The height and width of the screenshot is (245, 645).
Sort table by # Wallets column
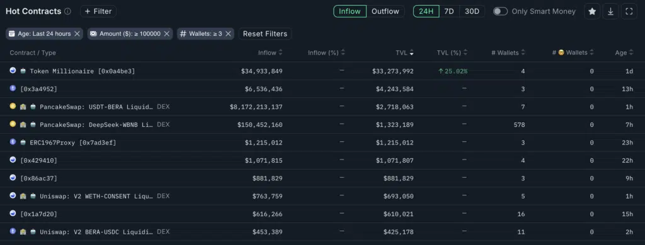click(x=508, y=53)
